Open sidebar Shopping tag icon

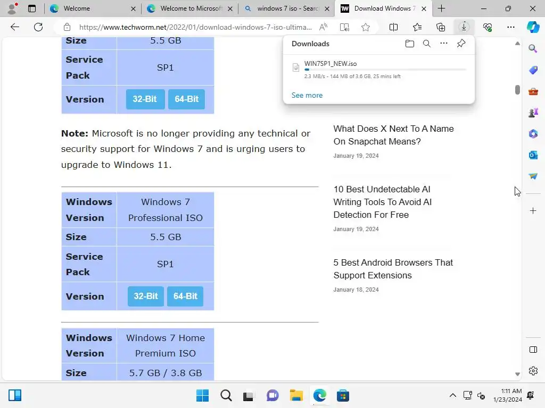click(533, 70)
